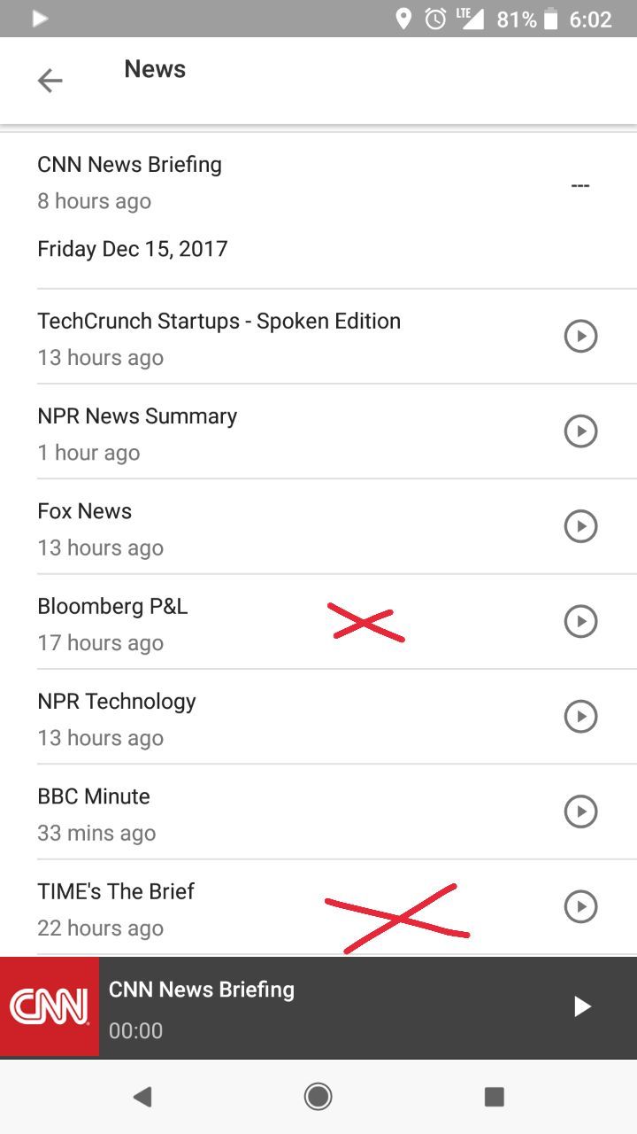
Task: Tap the Android home circle button
Action: coord(318,1097)
